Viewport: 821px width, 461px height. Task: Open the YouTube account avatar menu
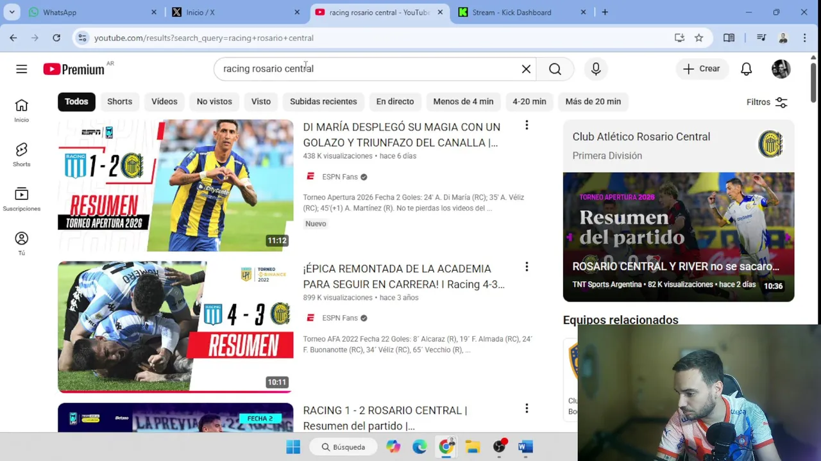[x=781, y=69]
